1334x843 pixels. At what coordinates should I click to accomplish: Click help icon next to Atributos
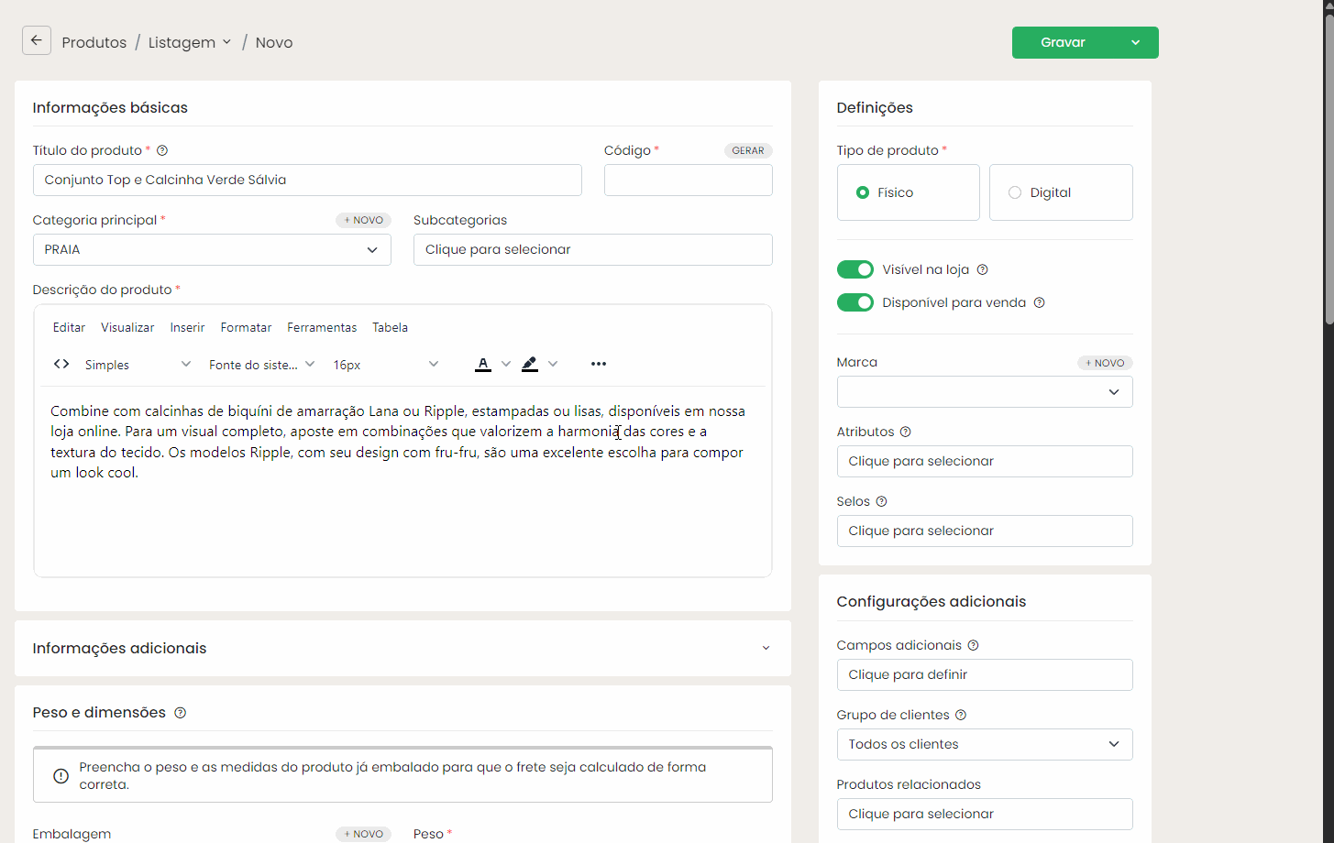tap(906, 432)
